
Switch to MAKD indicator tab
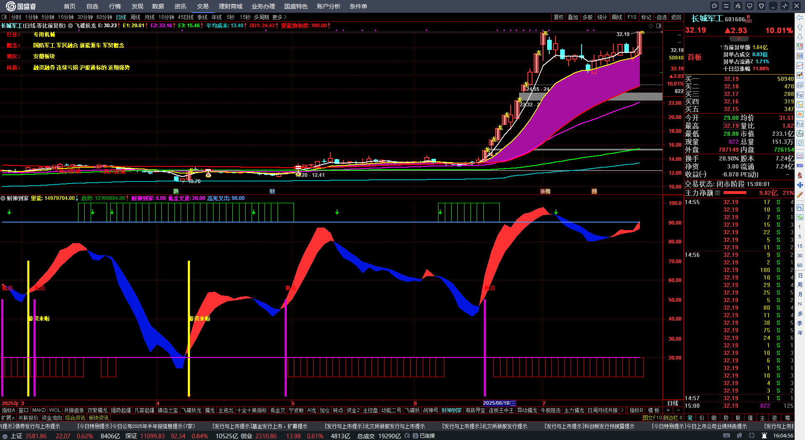click(x=39, y=410)
